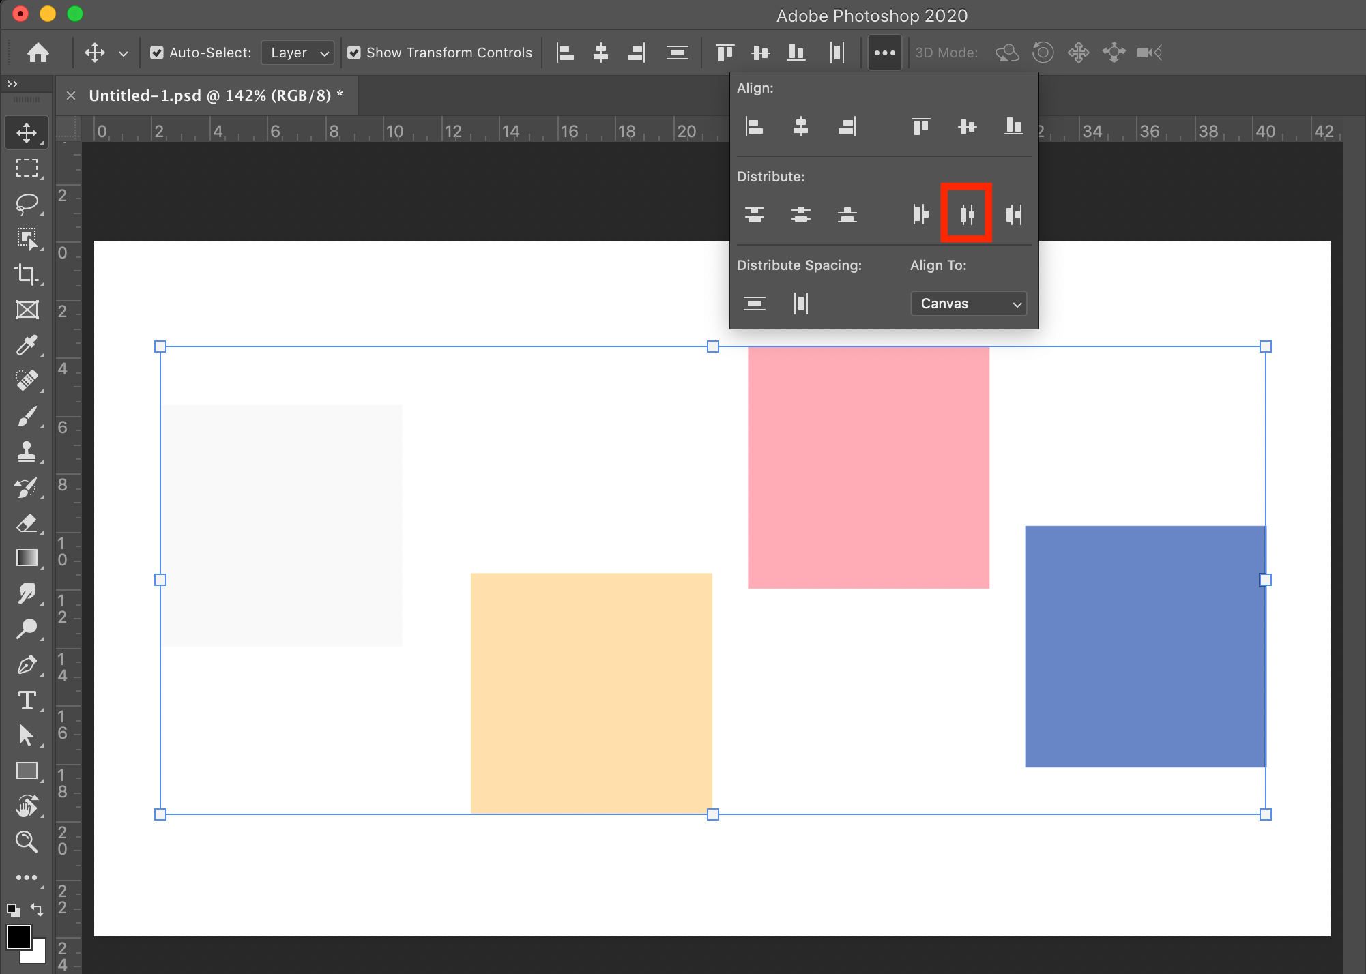1366x974 pixels.
Task: Select the Lasso tool
Action: pyautogui.click(x=27, y=203)
